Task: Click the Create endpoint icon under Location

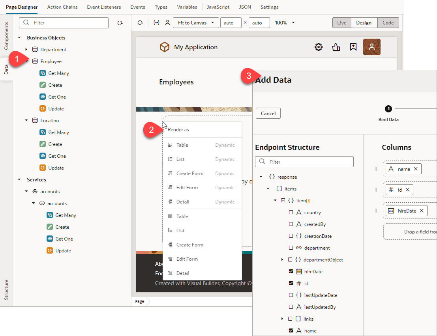Action: coord(42,144)
